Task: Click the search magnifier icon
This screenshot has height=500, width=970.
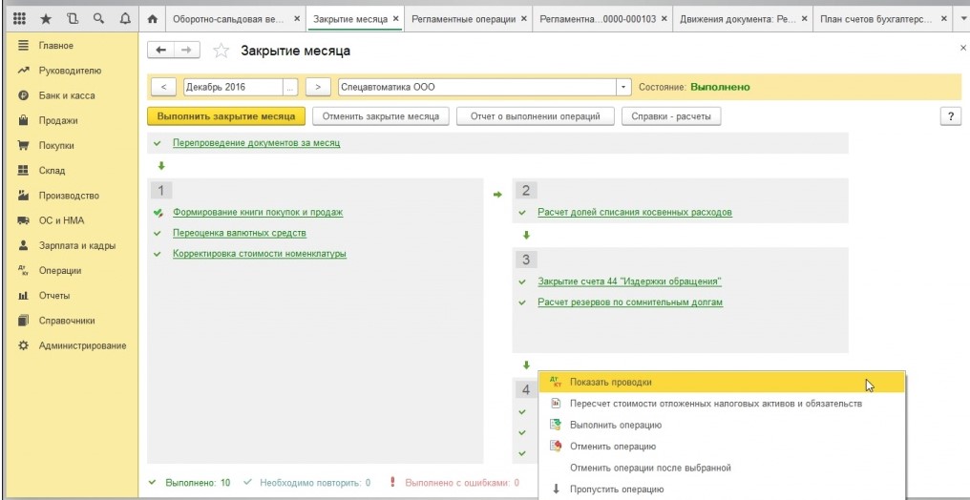Action: 98,18
